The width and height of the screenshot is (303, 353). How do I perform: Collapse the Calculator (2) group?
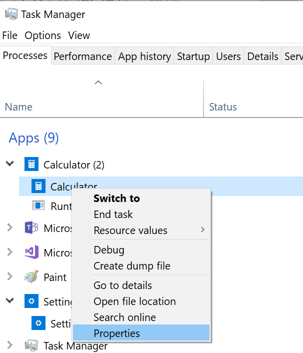pyautogui.click(x=9, y=163)
